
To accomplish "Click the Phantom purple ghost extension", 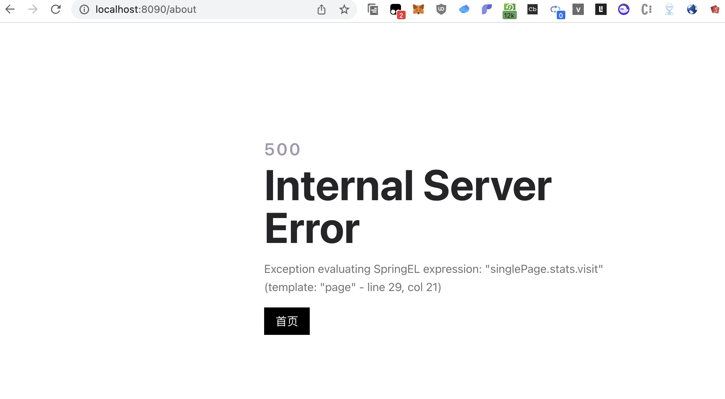I will point(623,9).
